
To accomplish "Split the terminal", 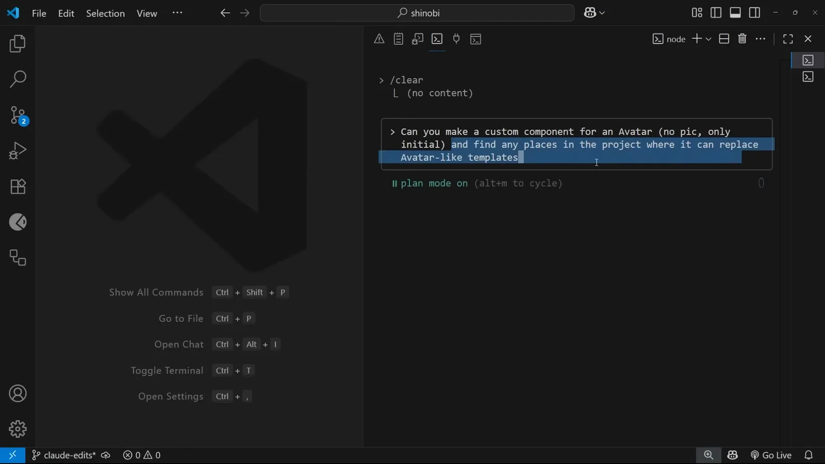I will [724, 39].
